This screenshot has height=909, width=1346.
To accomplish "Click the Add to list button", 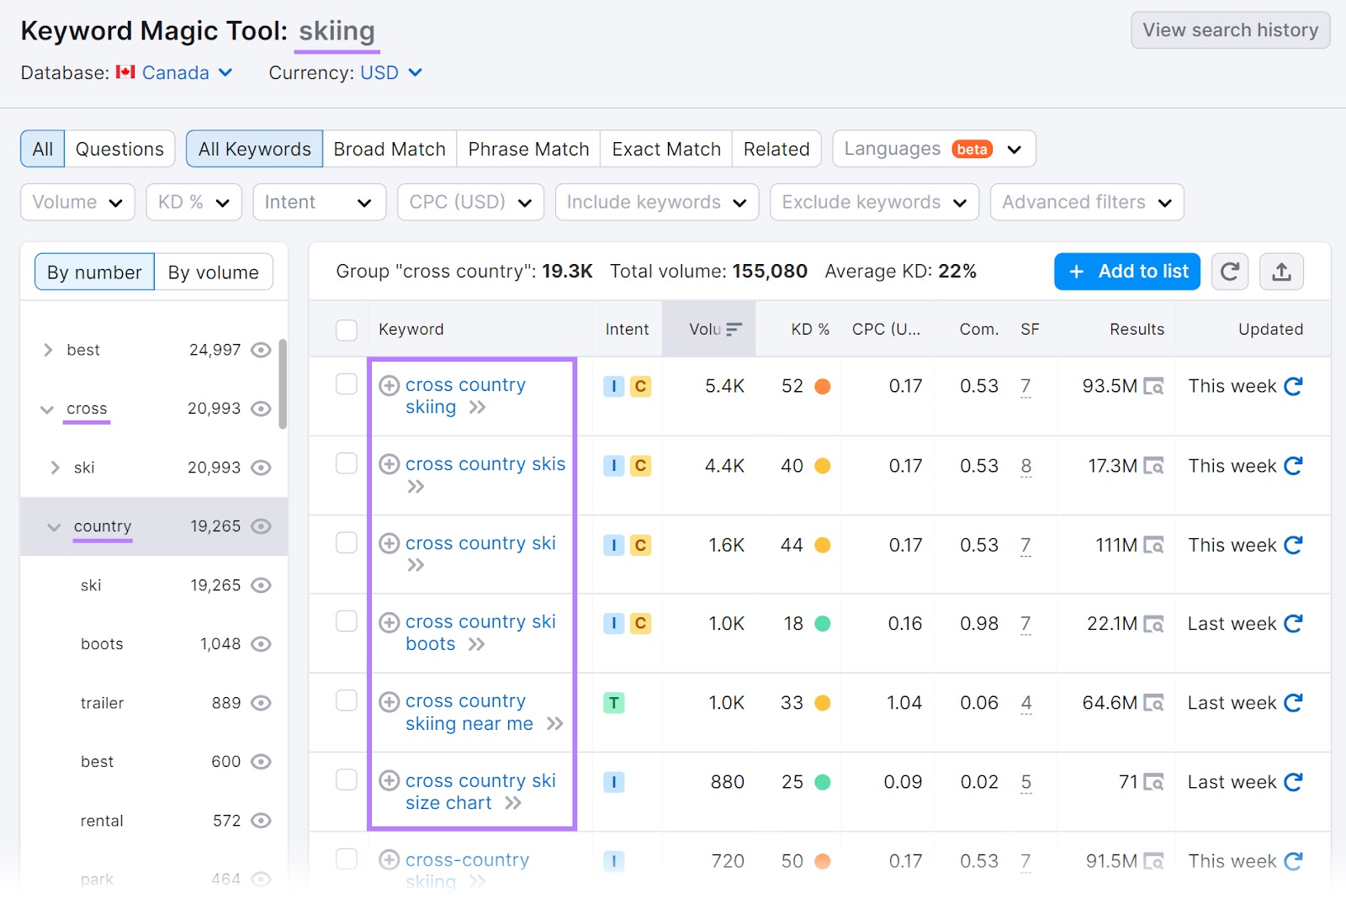I will tap(1126, 271).
